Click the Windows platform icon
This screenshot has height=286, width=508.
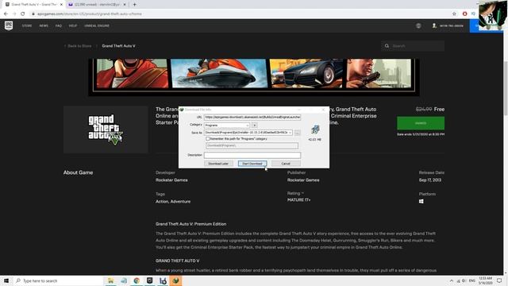[421, 201]
